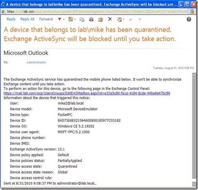198x190 pixels.
Task: Click the mike2@lab.local user value
Action: [71, 103]
